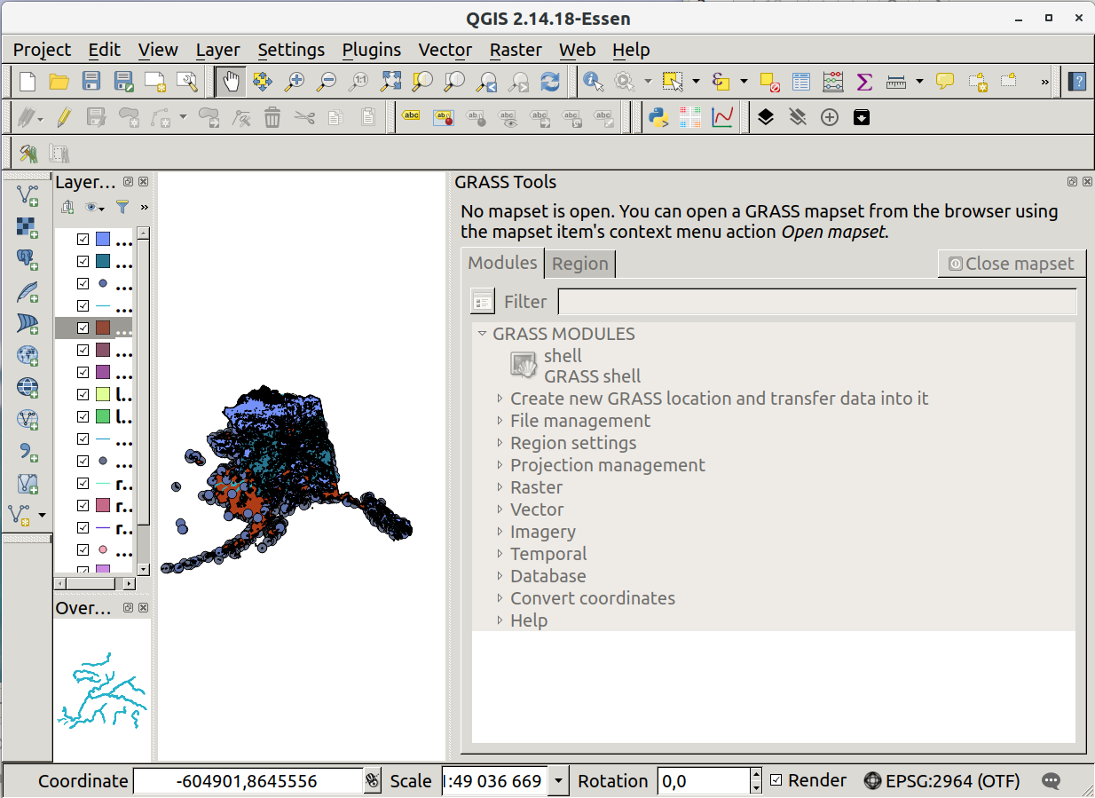The image size is (1095, 798).
Task: Show statistical summary with Sigma icon
Action: tap(864, 82)
